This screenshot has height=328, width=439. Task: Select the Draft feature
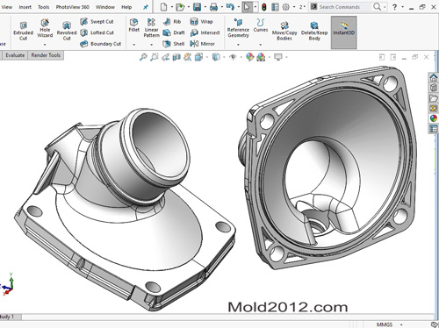point(174,32)
